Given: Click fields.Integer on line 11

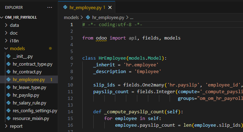Looking at the screenshot, I should point(156,92).
